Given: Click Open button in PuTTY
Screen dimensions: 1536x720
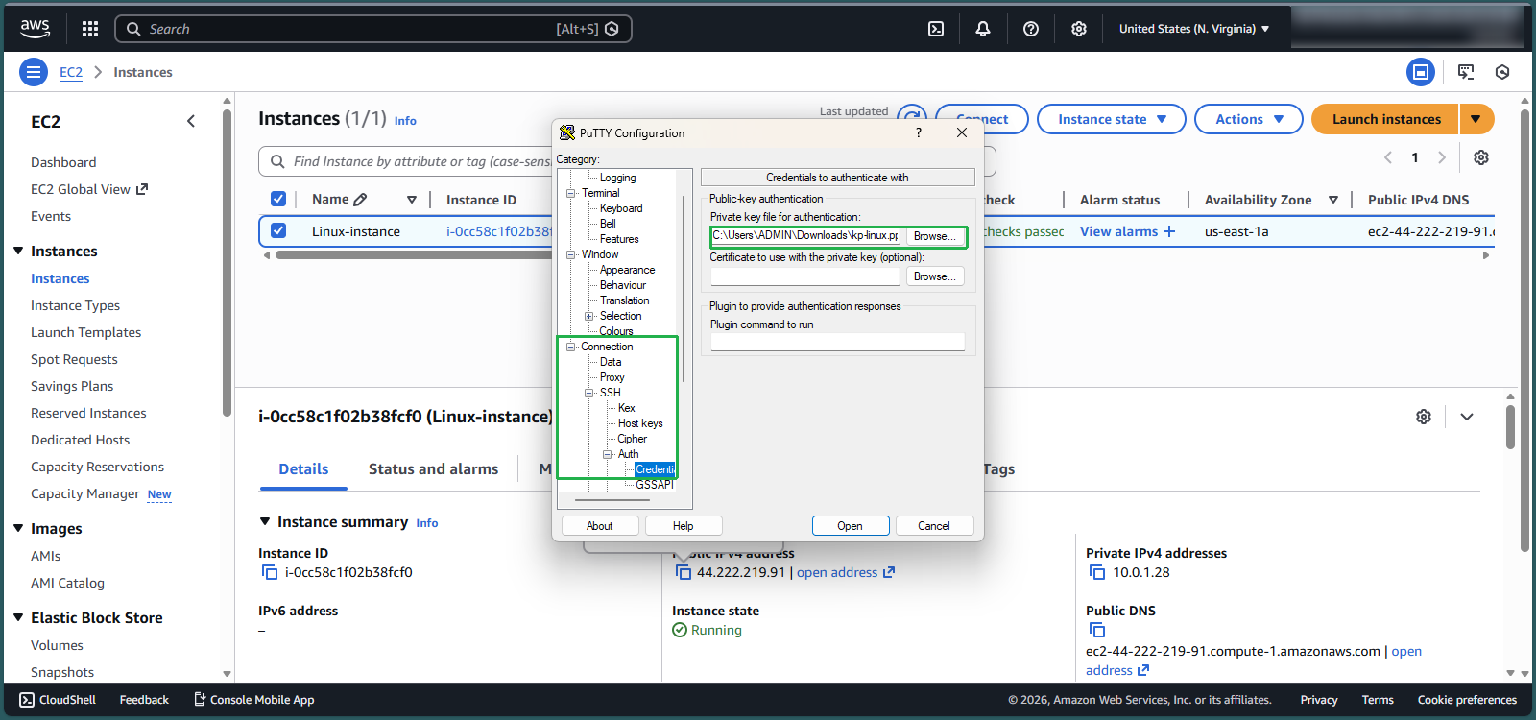Looking at the screenshot, I should 850,526.
